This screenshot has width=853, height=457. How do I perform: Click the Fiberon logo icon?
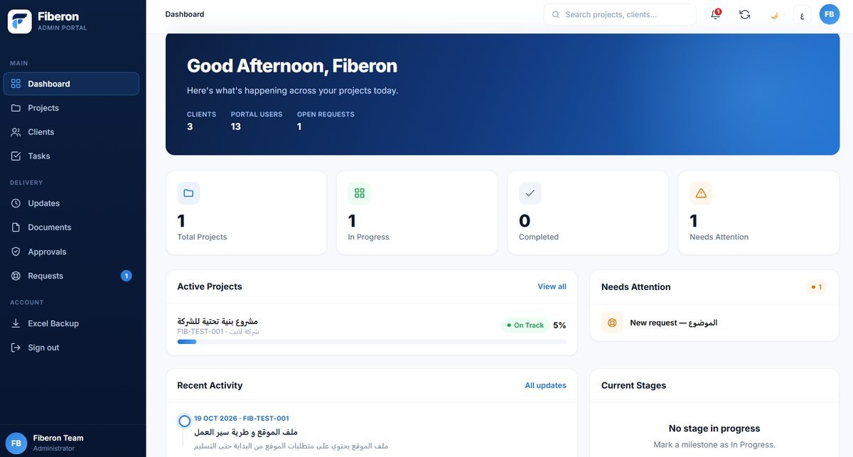[x=20, y=21]
